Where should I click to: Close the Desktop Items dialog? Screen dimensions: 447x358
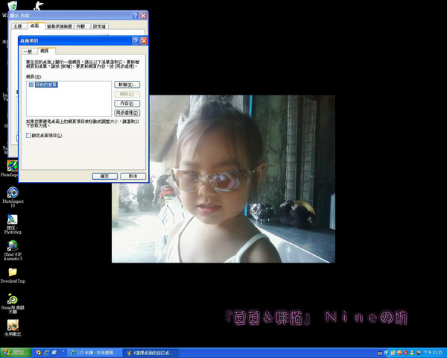tap(144, 41)
